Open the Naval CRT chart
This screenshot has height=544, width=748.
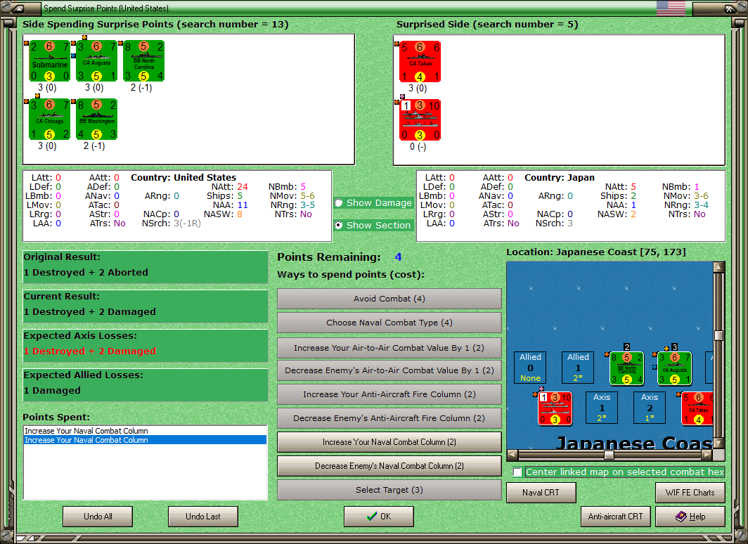coord(541,493)
